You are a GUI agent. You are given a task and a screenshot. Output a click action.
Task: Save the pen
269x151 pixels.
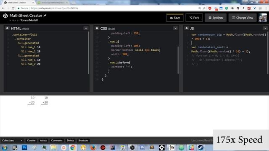[x=175, y=18]
